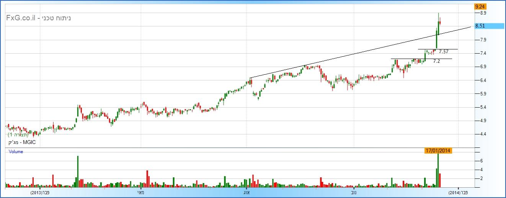Select the orange 9.24 price tag
The width and height of the screenshot is (506, 198).
coord(479,7)
